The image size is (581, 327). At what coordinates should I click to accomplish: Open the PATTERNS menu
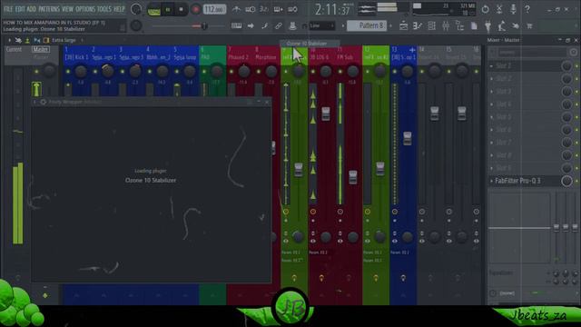pyautogui.click(x=49, y=9)
